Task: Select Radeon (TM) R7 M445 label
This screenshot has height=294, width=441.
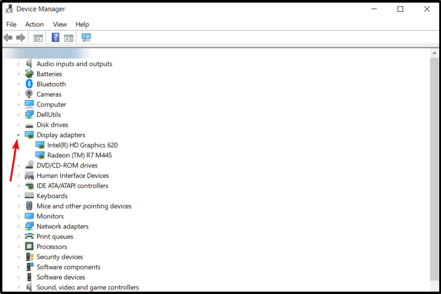Action: [79, 155]
